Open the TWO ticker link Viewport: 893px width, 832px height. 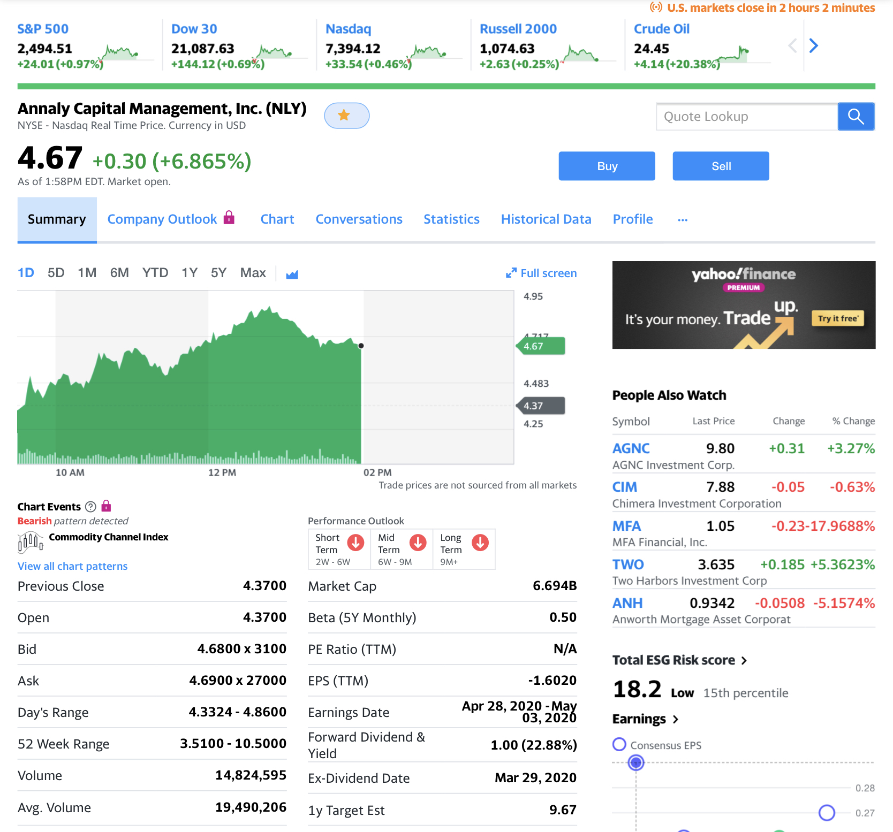pyautogui.click(x=628, y=564)
